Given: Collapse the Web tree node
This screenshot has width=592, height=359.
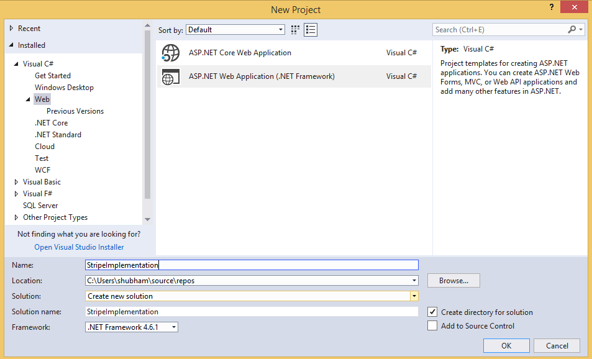Looking at the screenshot, I should [28, 99].
